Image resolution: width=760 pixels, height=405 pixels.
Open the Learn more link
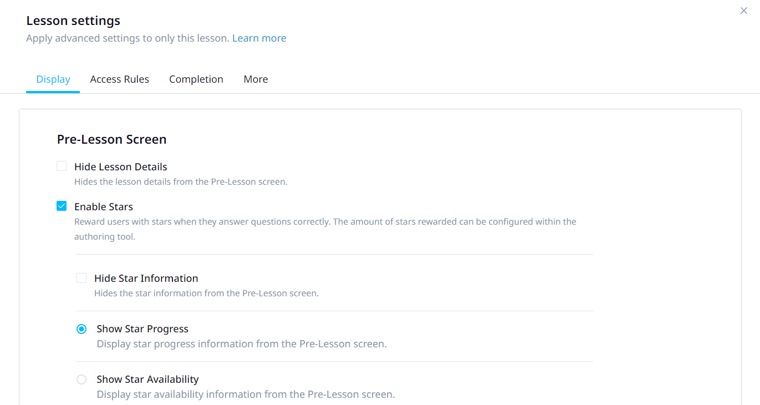259,38
